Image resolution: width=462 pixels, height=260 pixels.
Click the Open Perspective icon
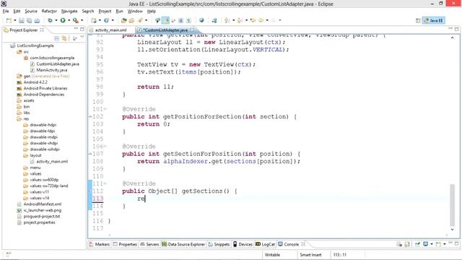(x=418, y=20)
